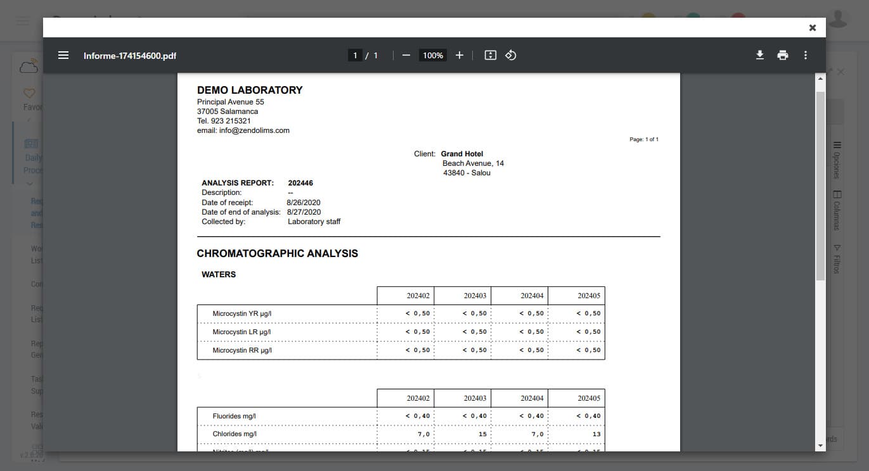Click the zoom out minus button
This screenshot has height=471, width=869.
(x=406, y=55)
